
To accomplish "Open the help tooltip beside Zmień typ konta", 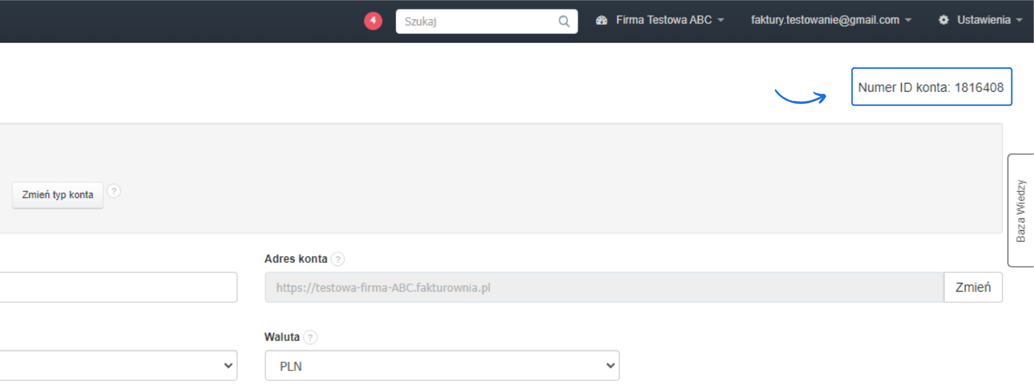I will (114, 191).
